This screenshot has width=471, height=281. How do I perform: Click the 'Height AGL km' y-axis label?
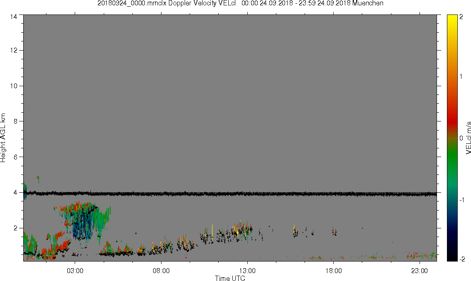(x=3, y=138)
